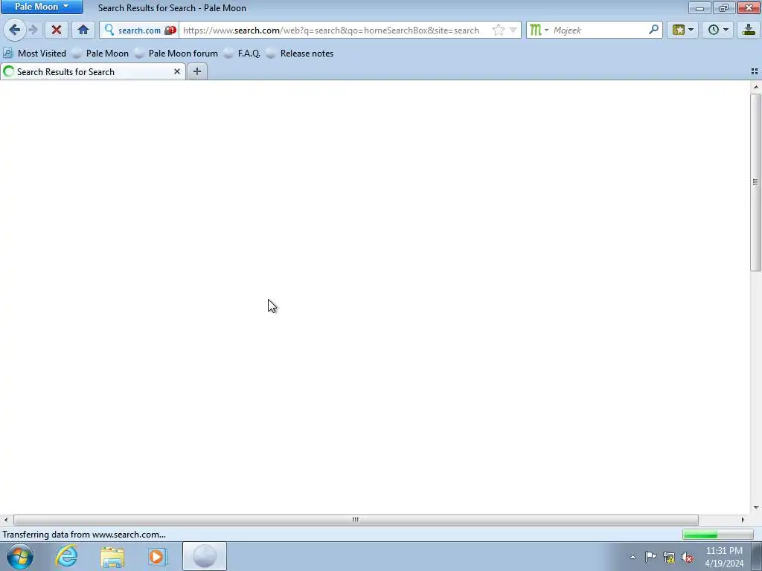Click the vertical scrollbar thumb

pyautogui.click(x=756, y=182)
